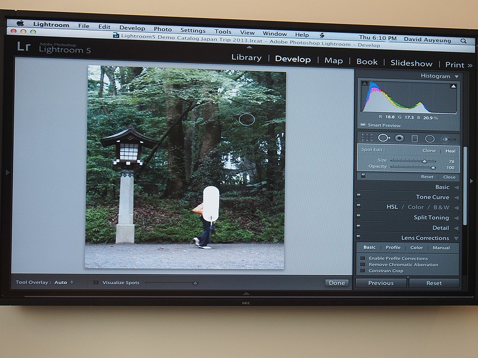Click the scripts menu icon beside Help
The width and height of the screenshot is (478, 358).
322,35
